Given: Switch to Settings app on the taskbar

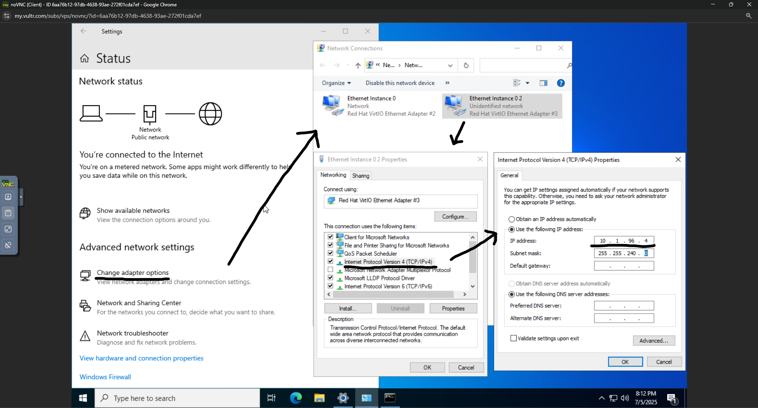Looking at the screenshot, I should [343, 398].
